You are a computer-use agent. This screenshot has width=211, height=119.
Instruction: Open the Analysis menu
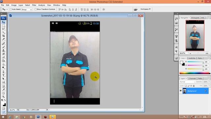[42, 5]
